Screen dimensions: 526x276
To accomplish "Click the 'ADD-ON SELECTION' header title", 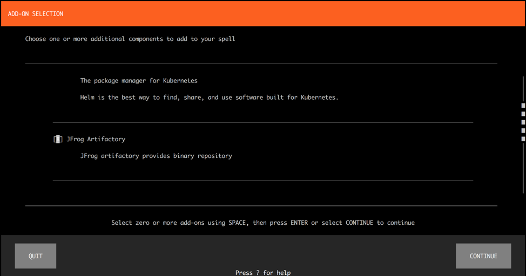I will coord(36,13).
